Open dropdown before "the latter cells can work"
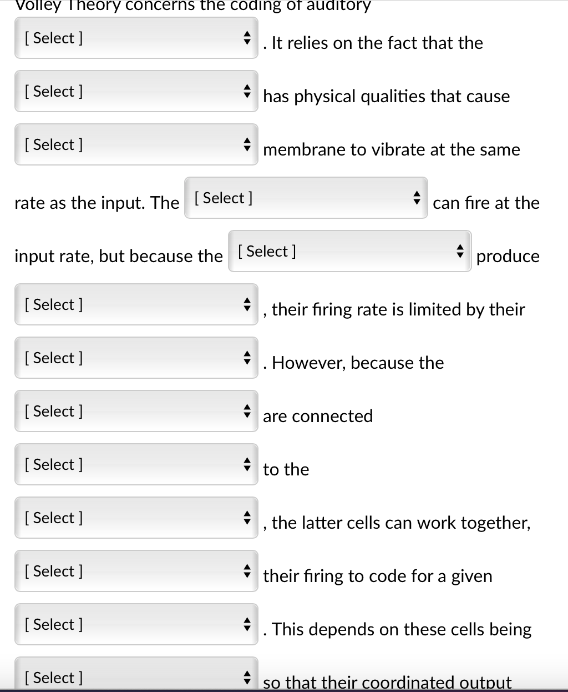 point(136,518)
